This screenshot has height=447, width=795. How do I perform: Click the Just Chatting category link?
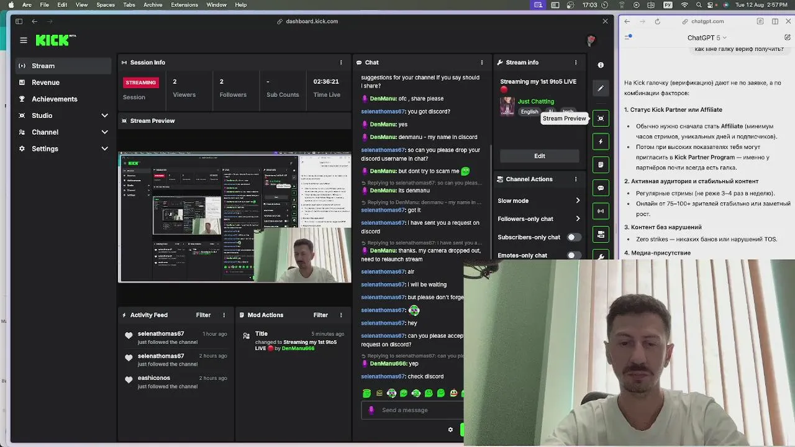536,101
